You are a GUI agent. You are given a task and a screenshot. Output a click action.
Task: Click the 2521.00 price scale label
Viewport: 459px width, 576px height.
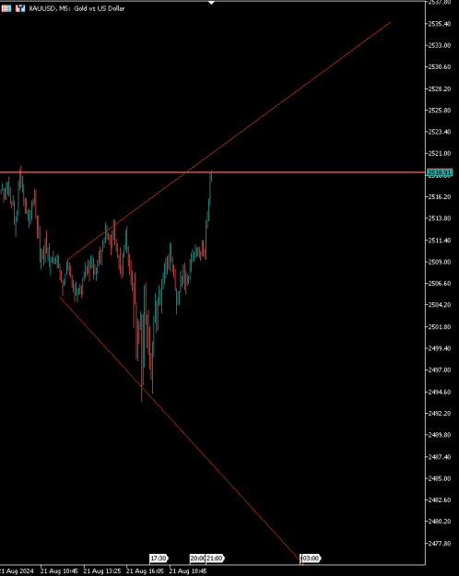click(x=440, y=154)
